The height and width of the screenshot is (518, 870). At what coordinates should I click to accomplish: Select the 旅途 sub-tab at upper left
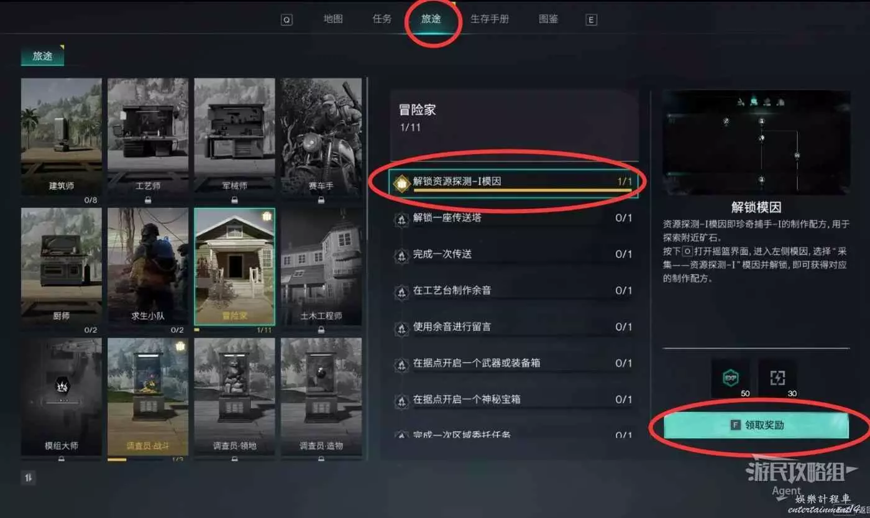point(42,55)
